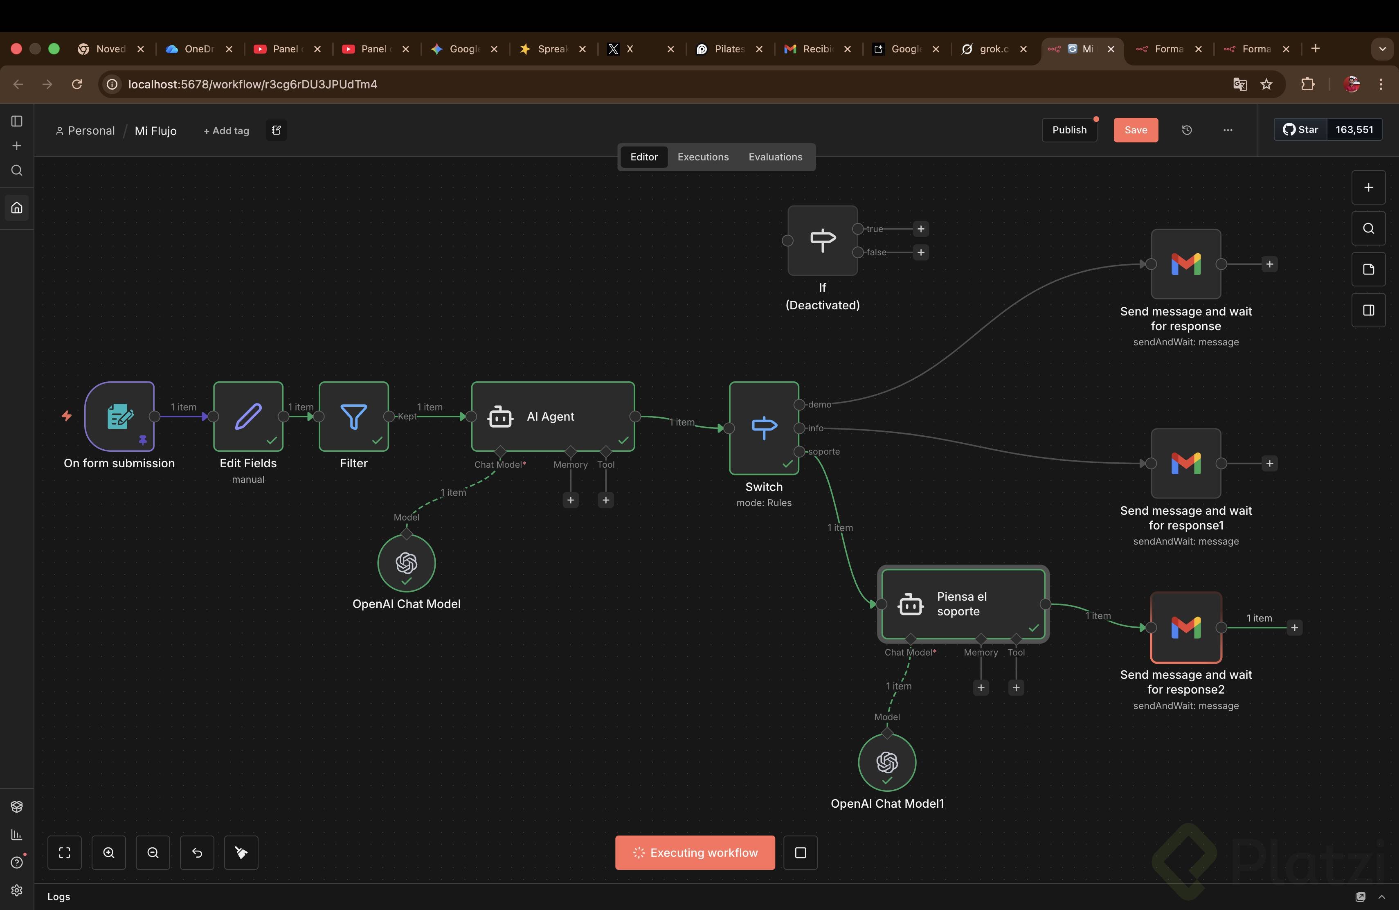Expand the Logs panel chevron
Screen dimensions: 1399x910
[1381, 896]
